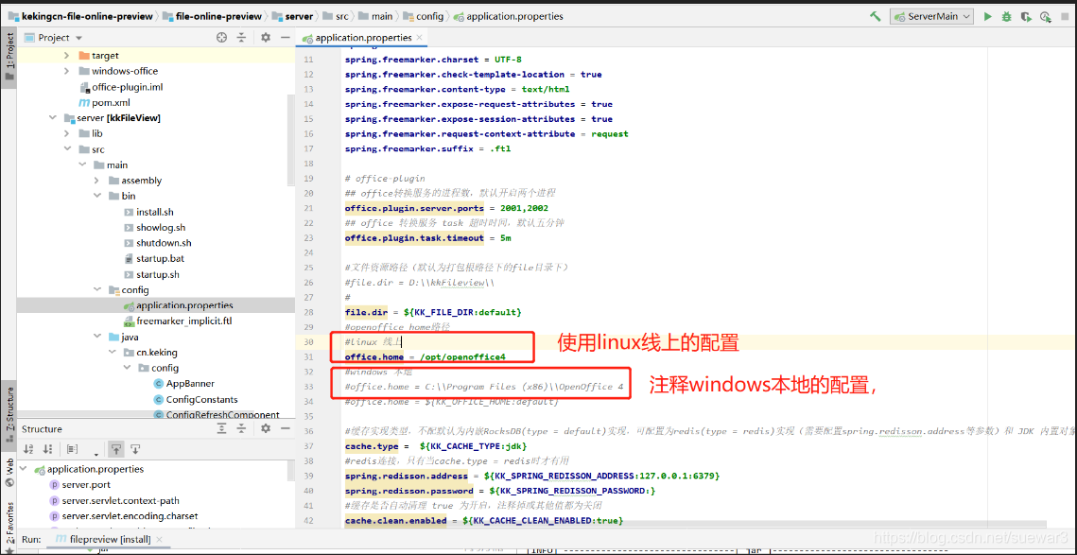Close the filepreview [install] run tab
Viewport: 1077px width, 555px height.
click(160, 539)
